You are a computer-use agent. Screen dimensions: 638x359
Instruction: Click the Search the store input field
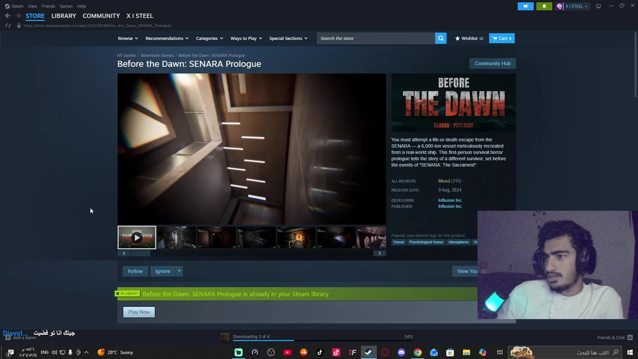[x=376, y=38]
